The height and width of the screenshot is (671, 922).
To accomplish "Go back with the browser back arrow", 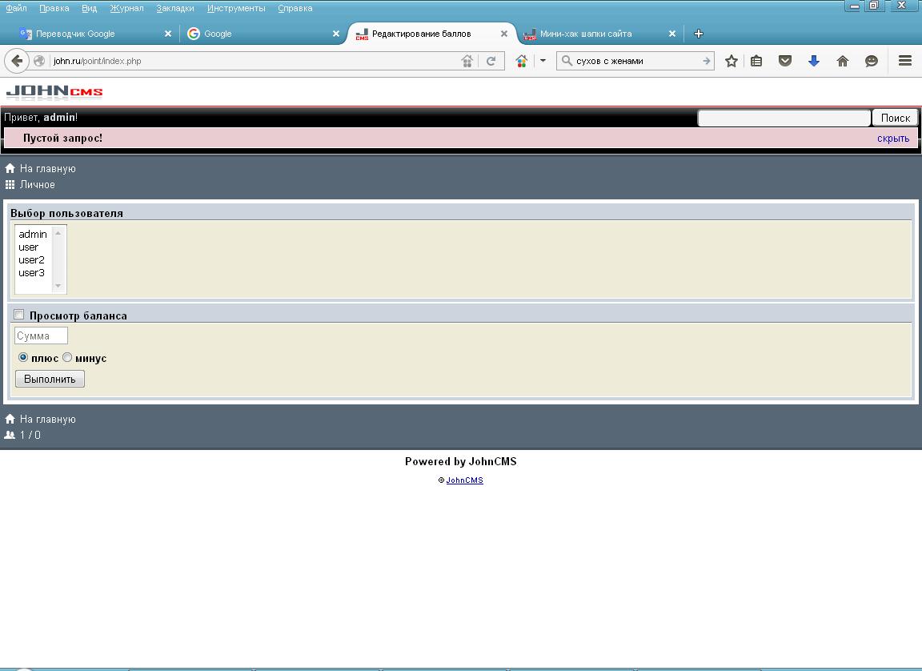I will pyautogui.click(x=17, y=61).
